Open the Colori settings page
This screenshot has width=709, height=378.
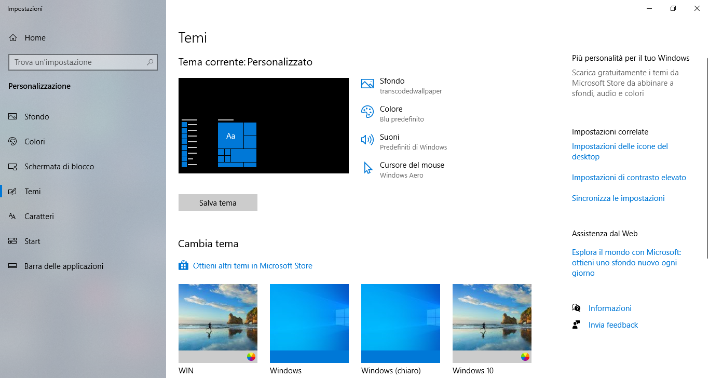point(83,142)
